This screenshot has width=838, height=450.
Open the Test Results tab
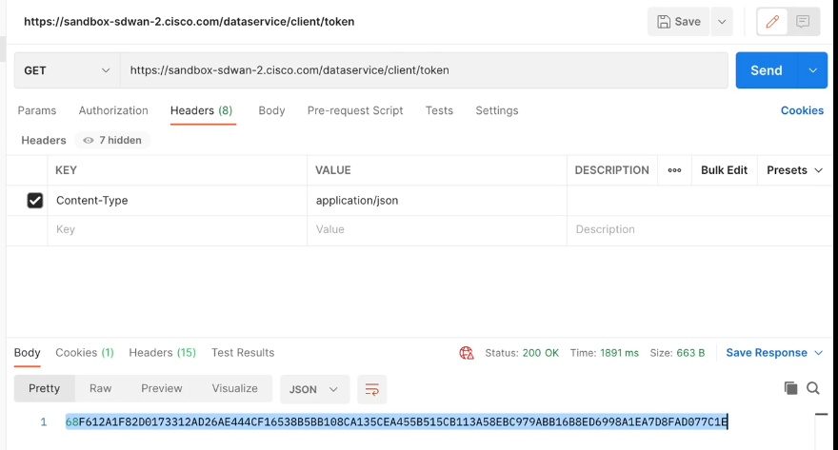point(243,353)
